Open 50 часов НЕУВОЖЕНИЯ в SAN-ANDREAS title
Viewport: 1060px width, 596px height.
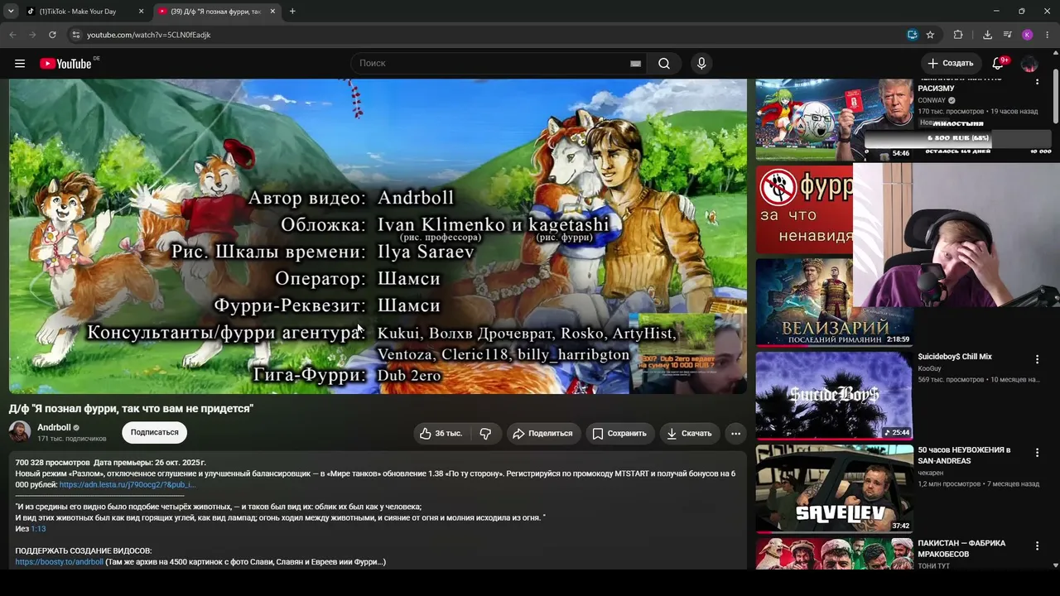(x=964, y=455)
